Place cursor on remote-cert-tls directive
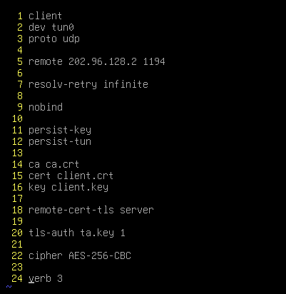 click(71, 210)
